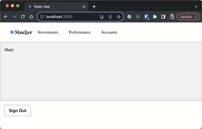Screen dimensions: 202x129
Task: Reload the current page
Action: pyautogui.click(x=23, y=17)
